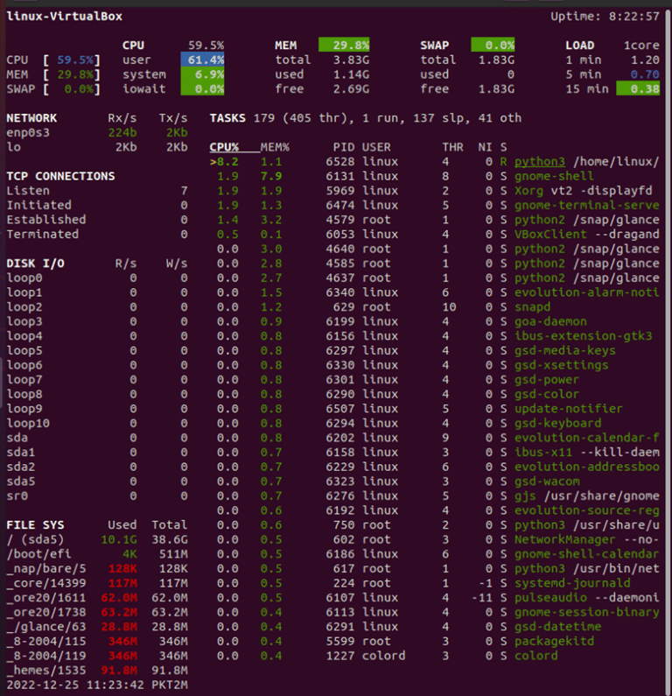Select the gsd-media-keys process

coord(565,351)
